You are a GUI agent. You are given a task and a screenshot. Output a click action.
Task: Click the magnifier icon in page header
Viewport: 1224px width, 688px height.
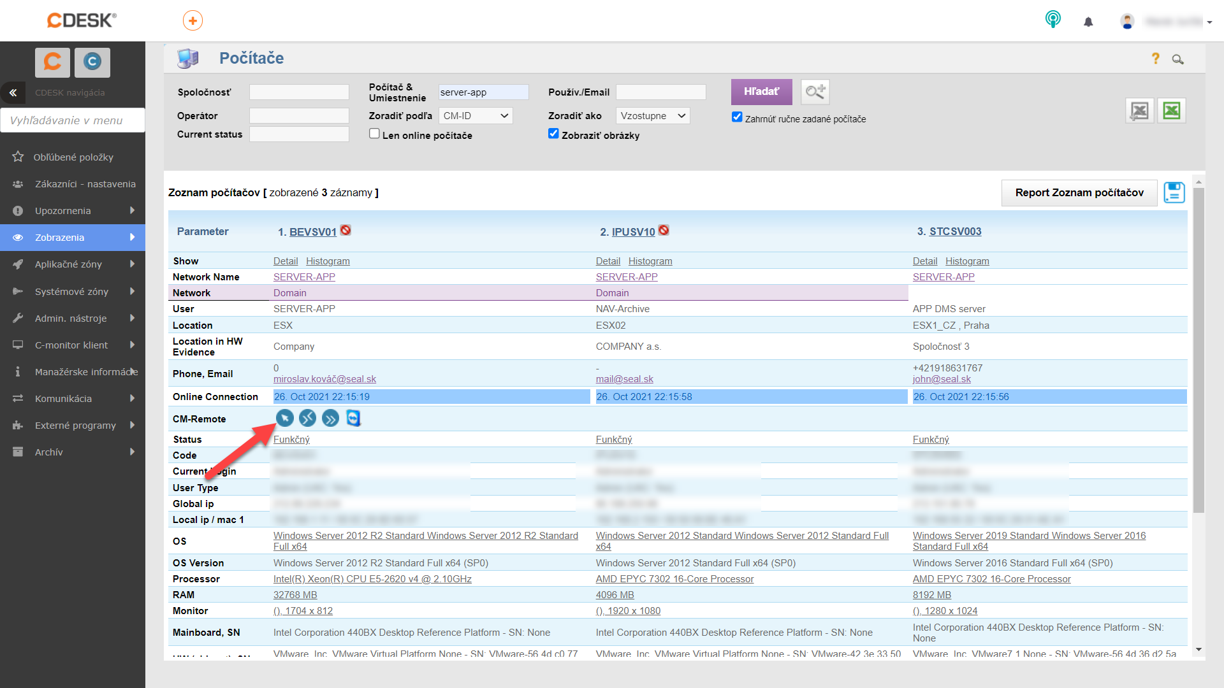(1178, 59)
